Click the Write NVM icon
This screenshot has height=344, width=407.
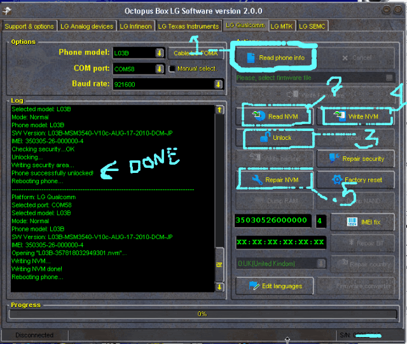pyautogui.click(x=340, y=116)
